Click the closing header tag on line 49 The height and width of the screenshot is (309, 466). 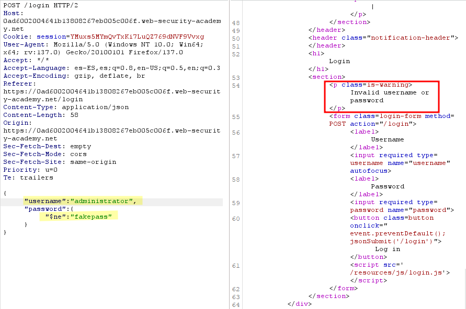tap(326, 30)
